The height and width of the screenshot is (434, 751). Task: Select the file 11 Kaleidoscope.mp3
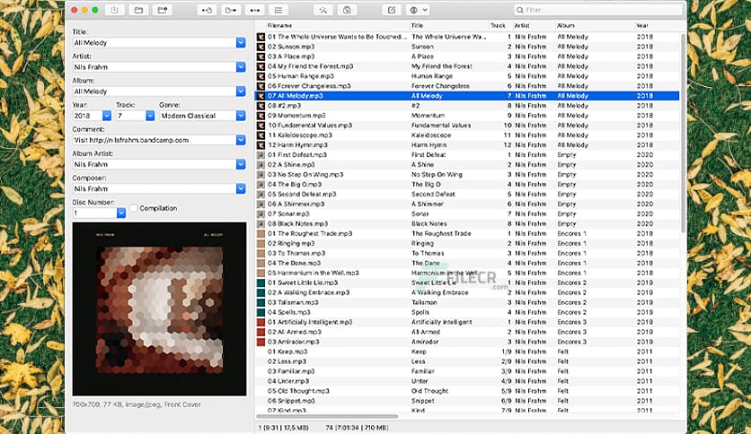click(300, 135)
